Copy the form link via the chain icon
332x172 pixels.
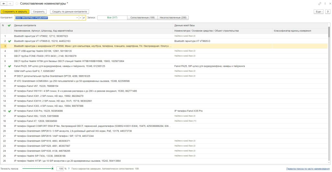320,3
